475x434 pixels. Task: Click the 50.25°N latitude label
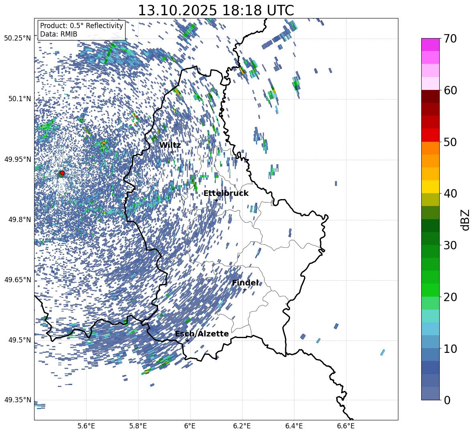18,39
